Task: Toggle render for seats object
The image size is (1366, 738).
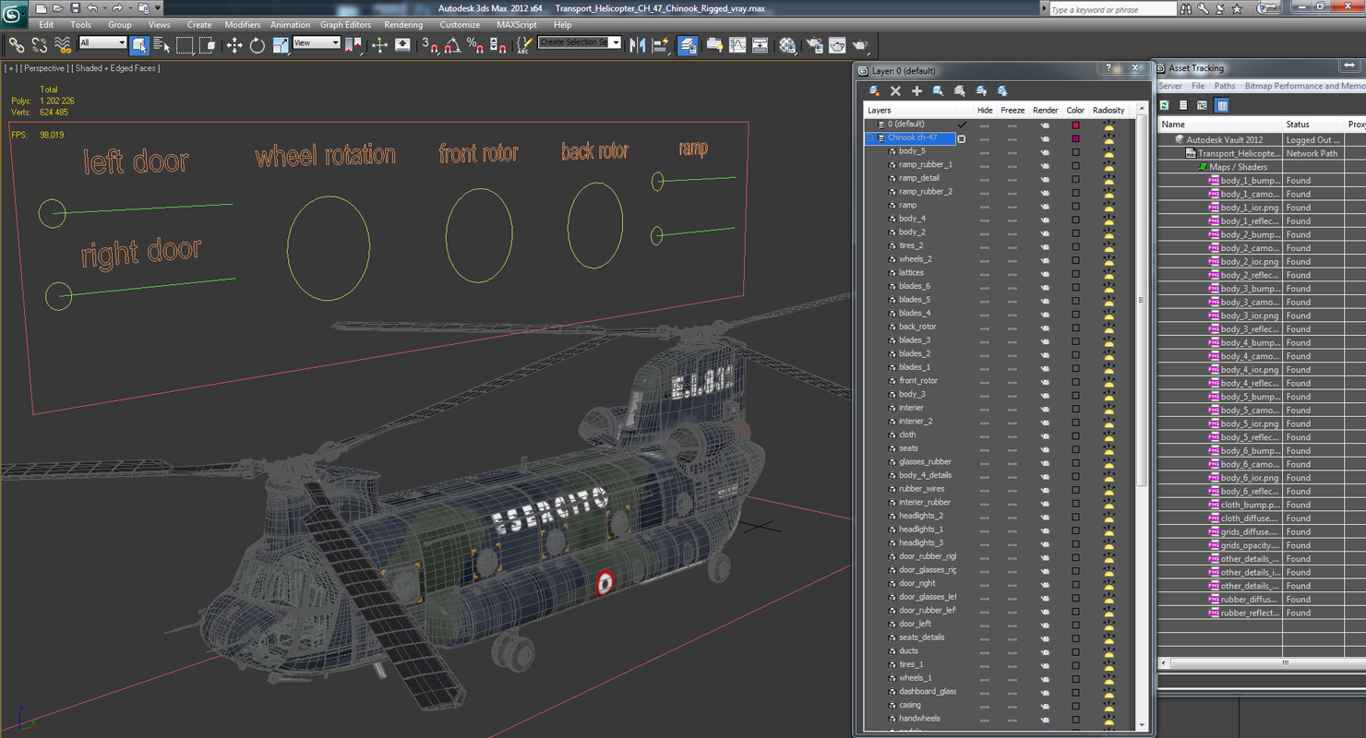Action: [x=1045, y=449]
